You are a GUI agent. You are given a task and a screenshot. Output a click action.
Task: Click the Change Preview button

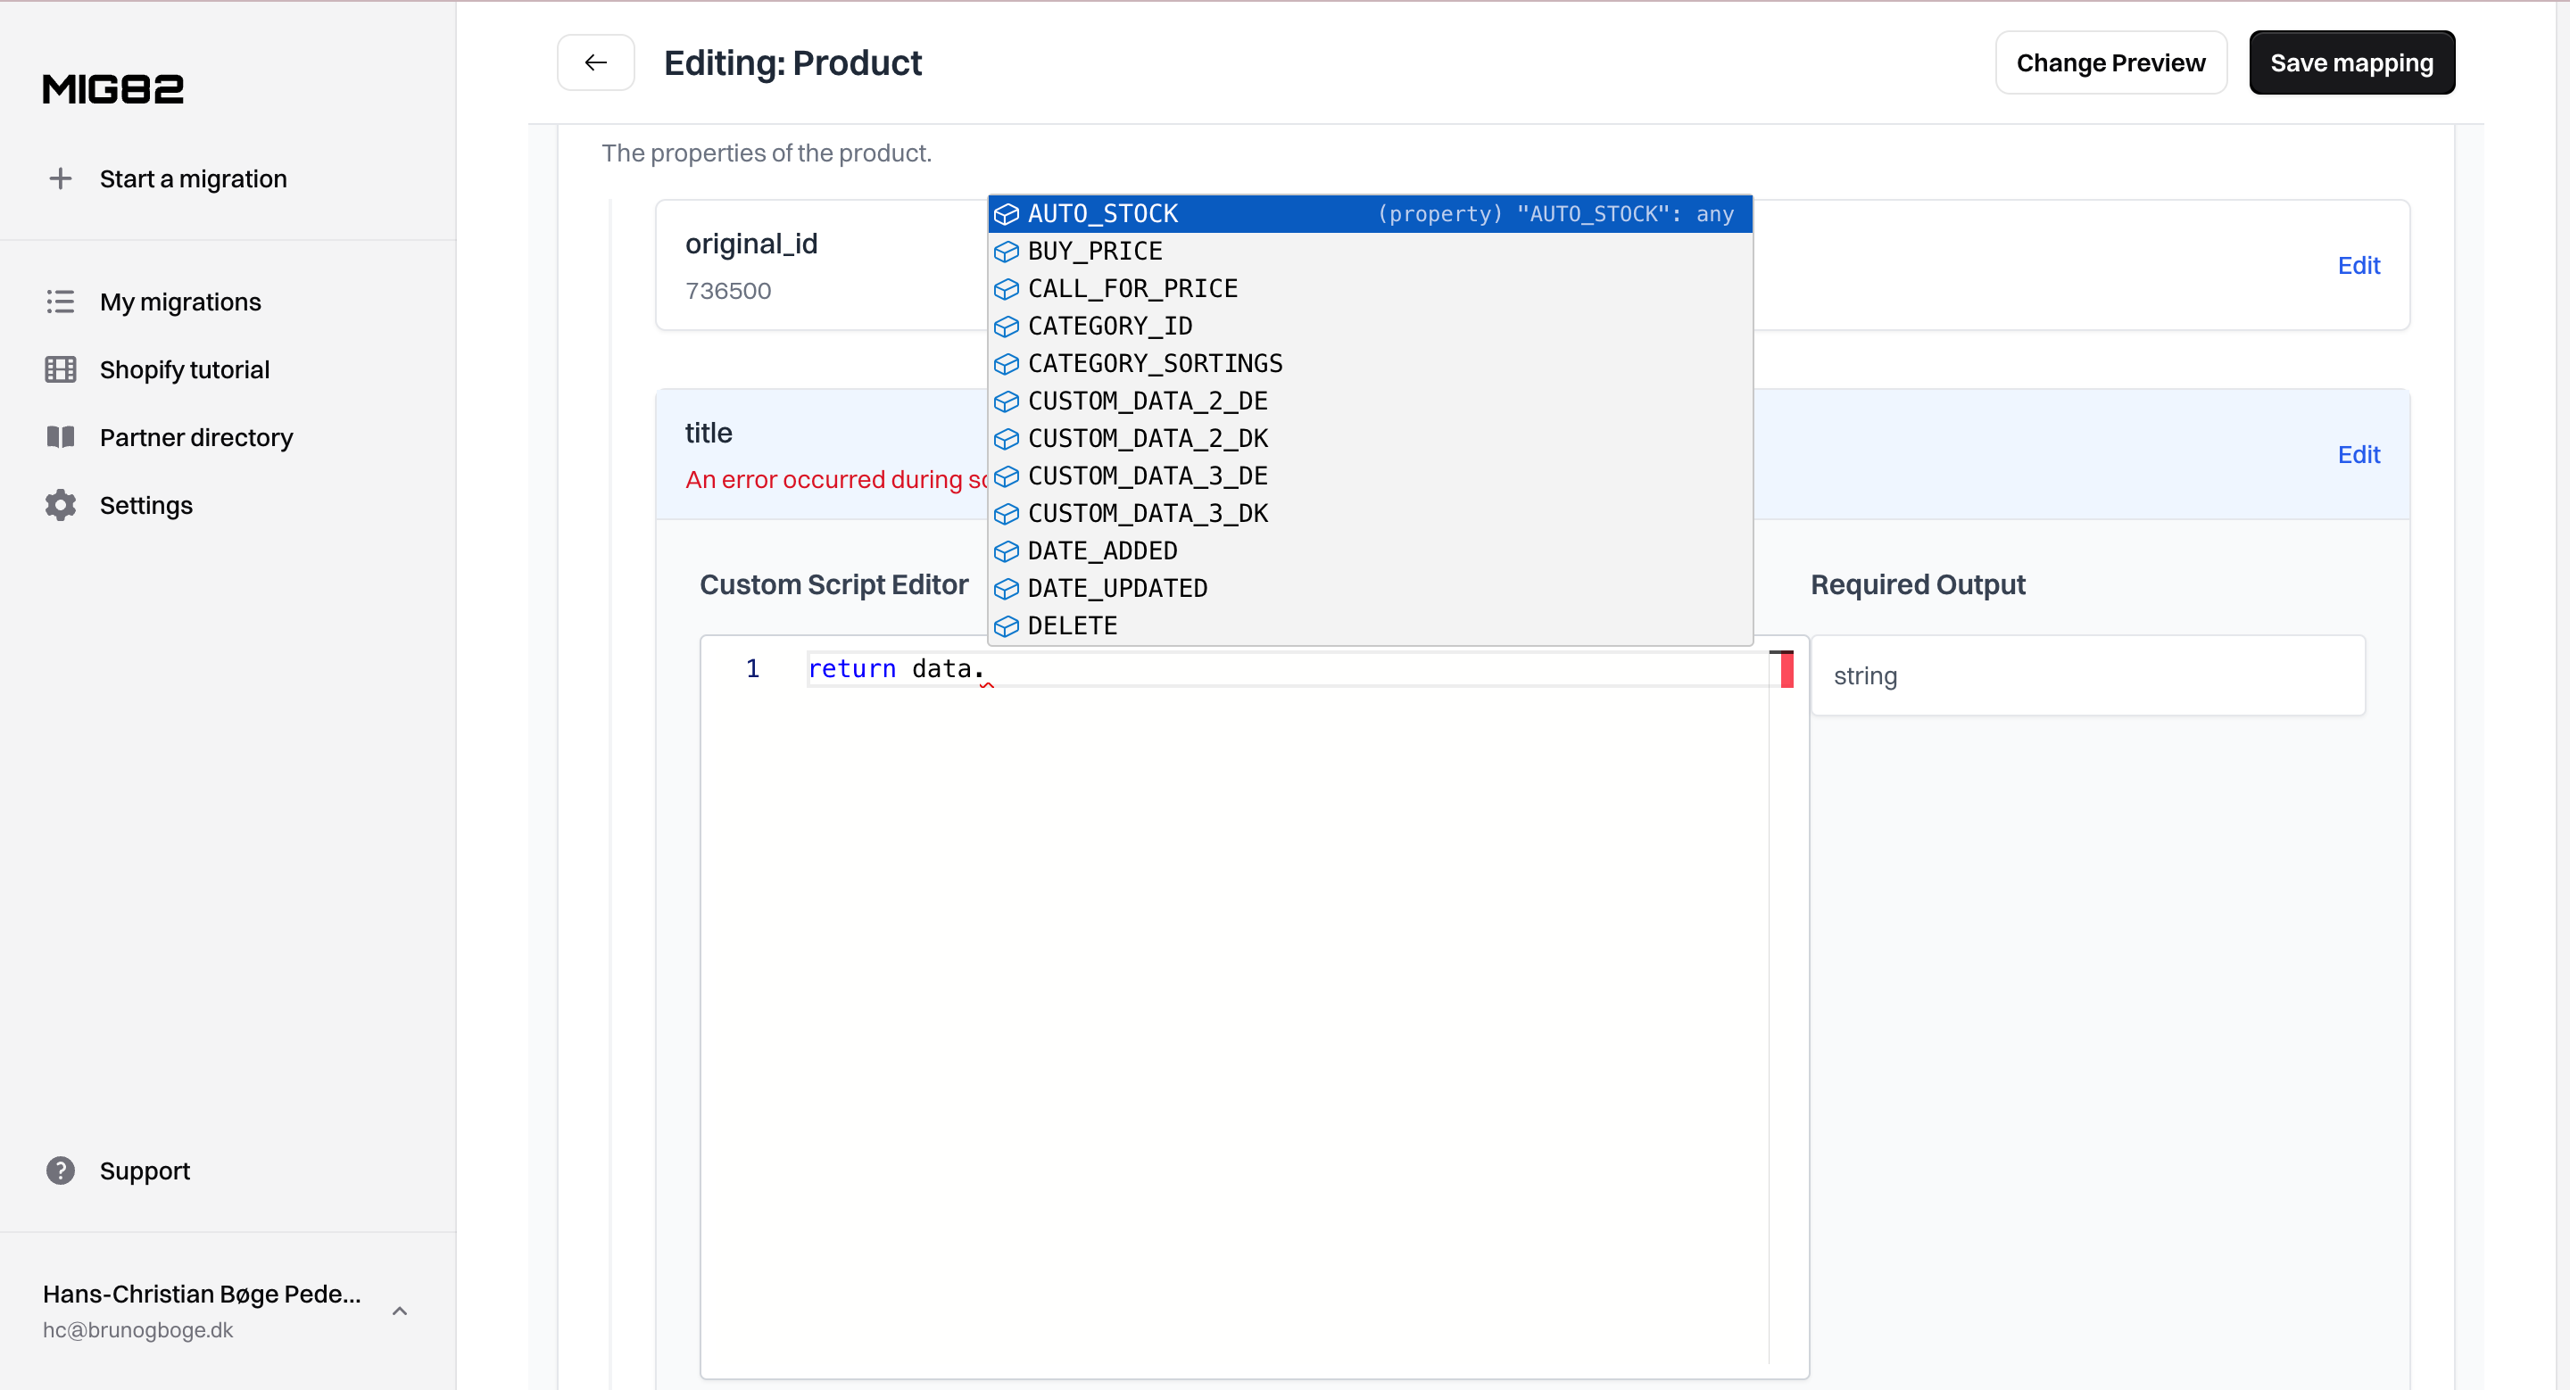pyautogui.click(x=2110, y=62)
